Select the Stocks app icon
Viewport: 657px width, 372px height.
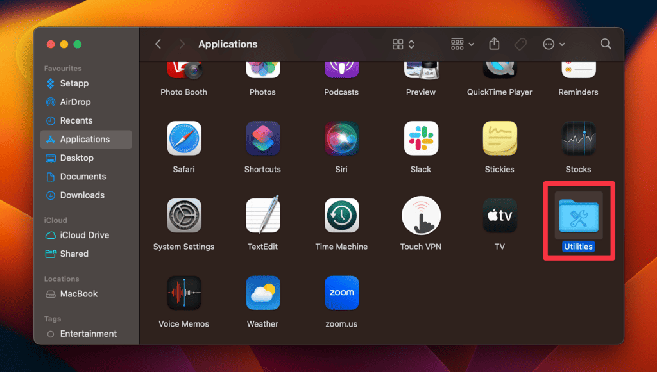pos(578,138)
